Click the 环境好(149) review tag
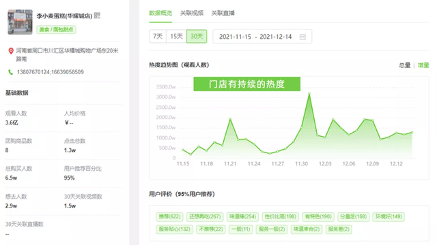The width and height of the screenshot is (437, 245). click(x=389, y=216)
